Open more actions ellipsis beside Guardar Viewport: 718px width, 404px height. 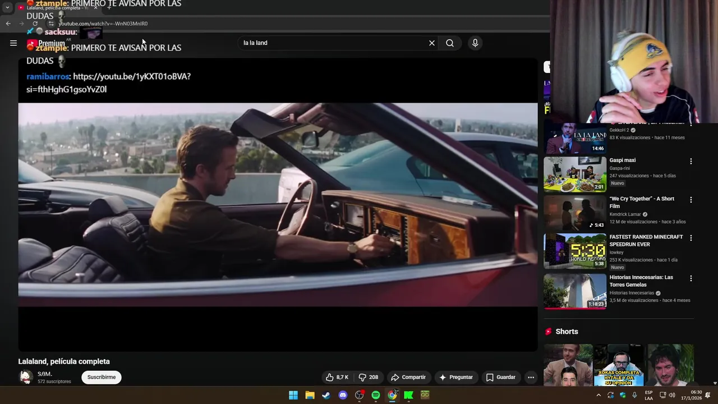tap(531, 377)
